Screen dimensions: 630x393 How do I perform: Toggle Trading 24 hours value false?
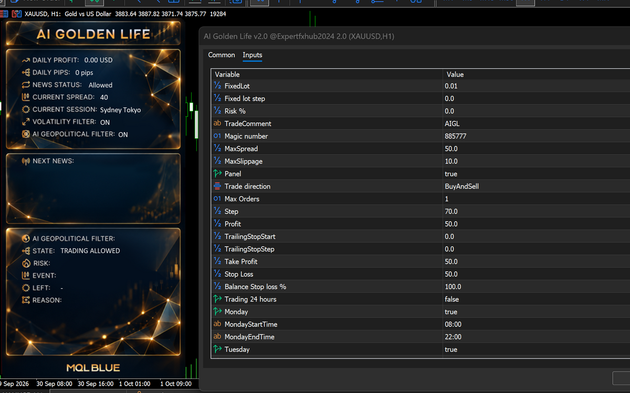point(451,299)
